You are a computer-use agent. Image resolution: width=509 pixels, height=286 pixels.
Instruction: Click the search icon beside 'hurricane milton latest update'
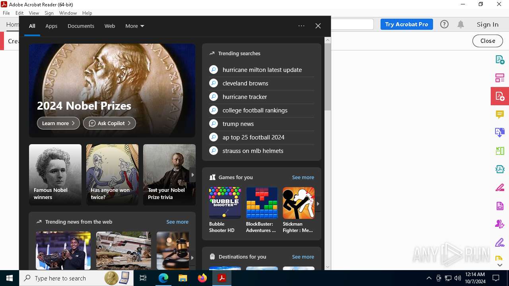pyautogui.click(x=214, y=70)
